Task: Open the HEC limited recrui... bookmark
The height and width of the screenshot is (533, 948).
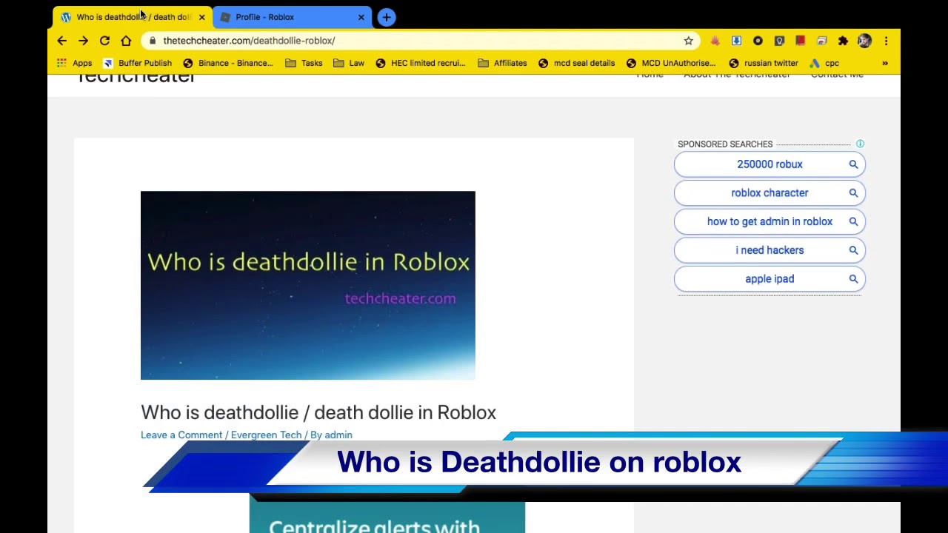Action: pos(420,63)
